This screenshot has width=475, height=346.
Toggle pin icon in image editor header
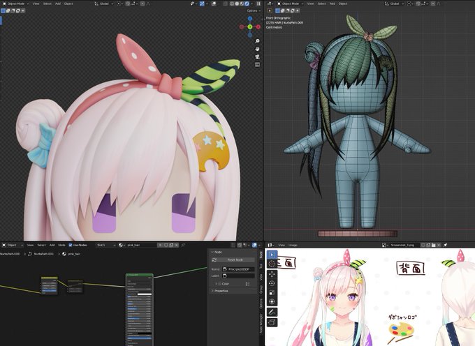[446, 245]
